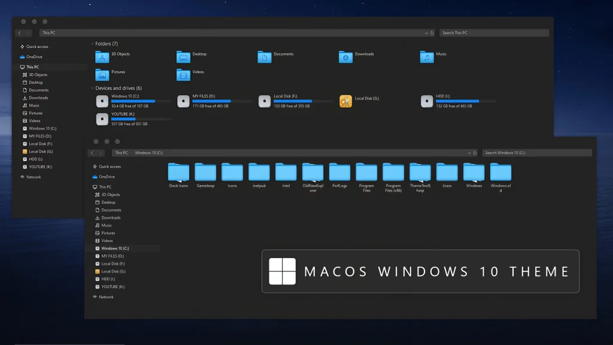Open the Program Files (x86) folder

pyautogui.click(x=393, y=172)
